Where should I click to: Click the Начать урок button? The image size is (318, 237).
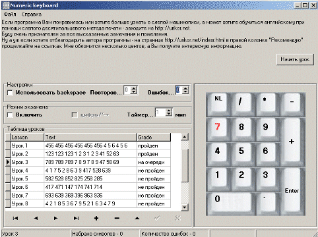[x=295, y=59]
